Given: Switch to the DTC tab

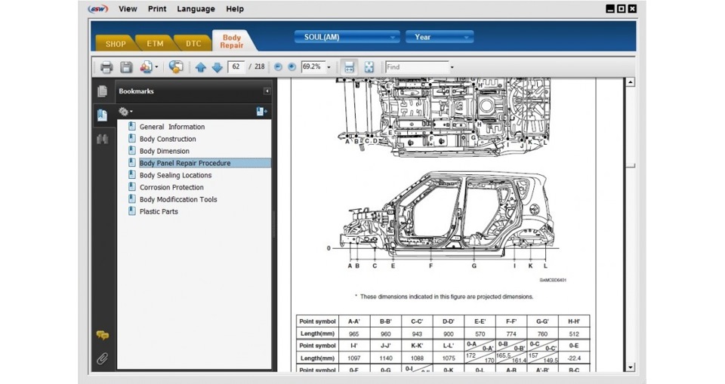Looking at the screenshot, I should [x=194, y=44].
